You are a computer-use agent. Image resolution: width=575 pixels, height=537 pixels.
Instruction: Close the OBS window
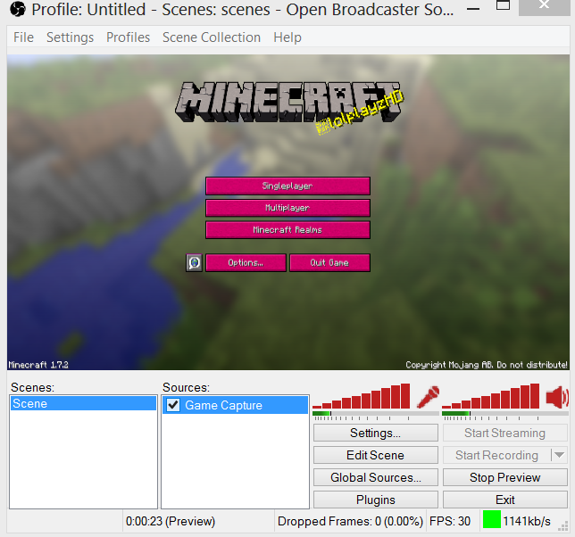[545, 6]
